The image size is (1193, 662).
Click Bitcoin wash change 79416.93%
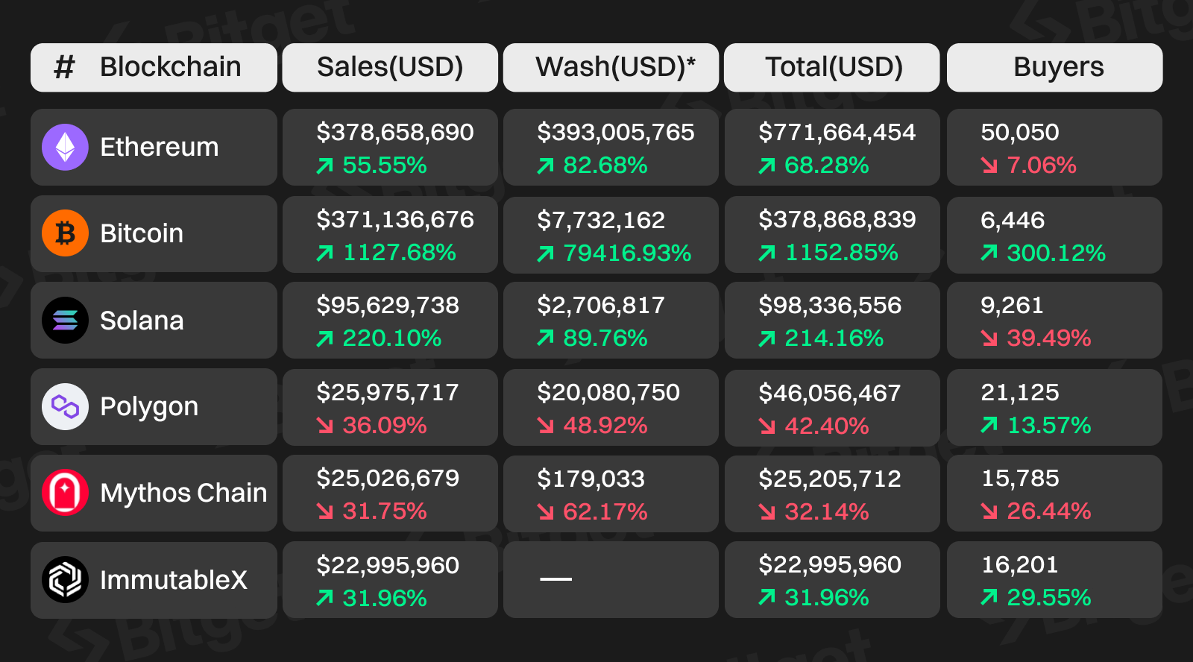pyautogui.click(x=627, y=253)
